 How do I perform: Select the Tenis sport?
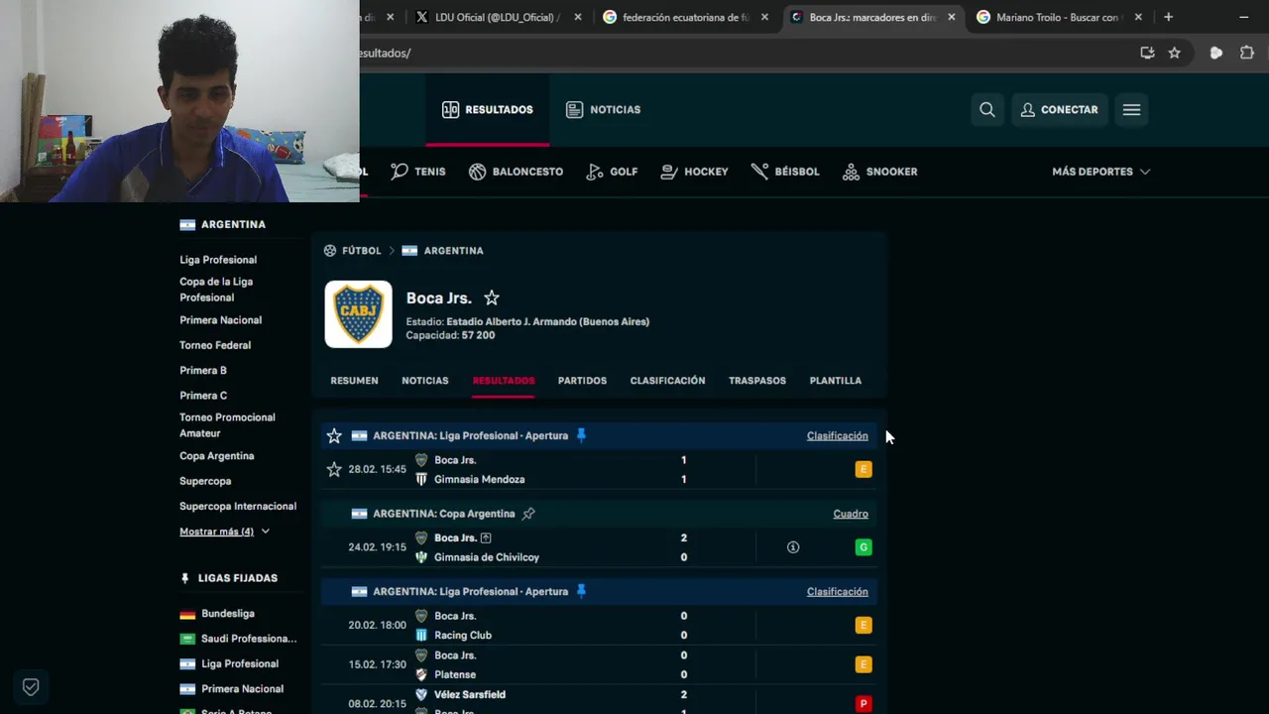coord(418,172)
